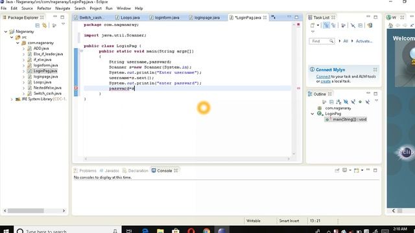Image resolution: width=415 pixels, height=233 pixels.
Task: Collapse src folder node
Action: (x=12, y=38)
